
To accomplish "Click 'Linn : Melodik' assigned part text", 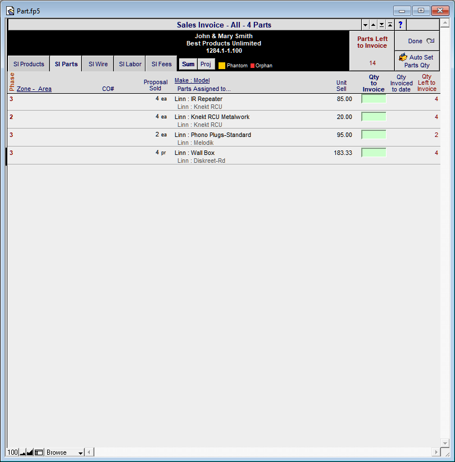I will pyautogui.click(x=195, y=143).
